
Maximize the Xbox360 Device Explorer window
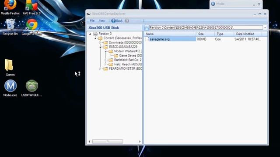tap(260, 14)
